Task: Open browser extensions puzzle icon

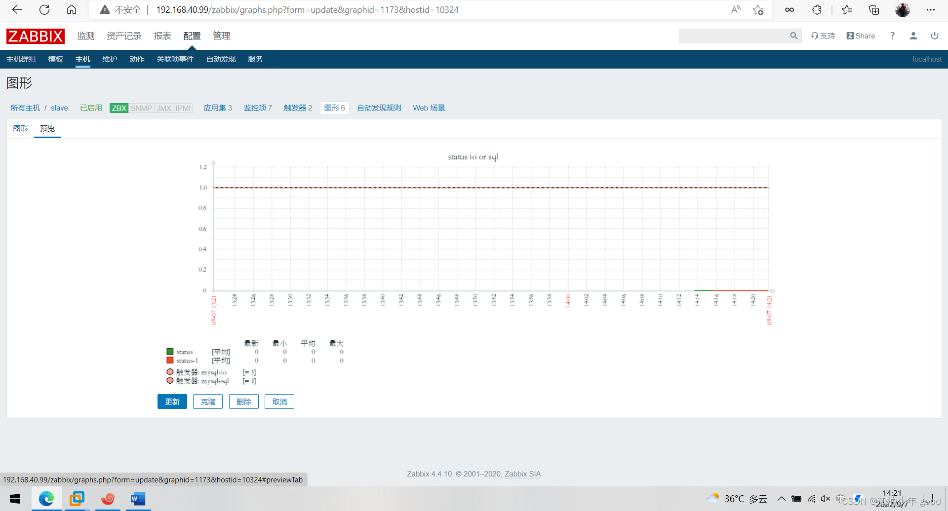Action: pyautogui.click(x=817, y=10)
